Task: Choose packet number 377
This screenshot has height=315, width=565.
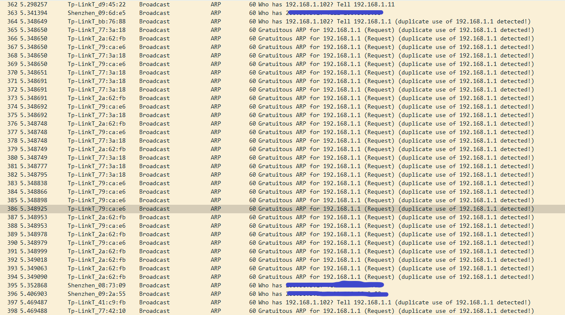Action: (282, 132)
